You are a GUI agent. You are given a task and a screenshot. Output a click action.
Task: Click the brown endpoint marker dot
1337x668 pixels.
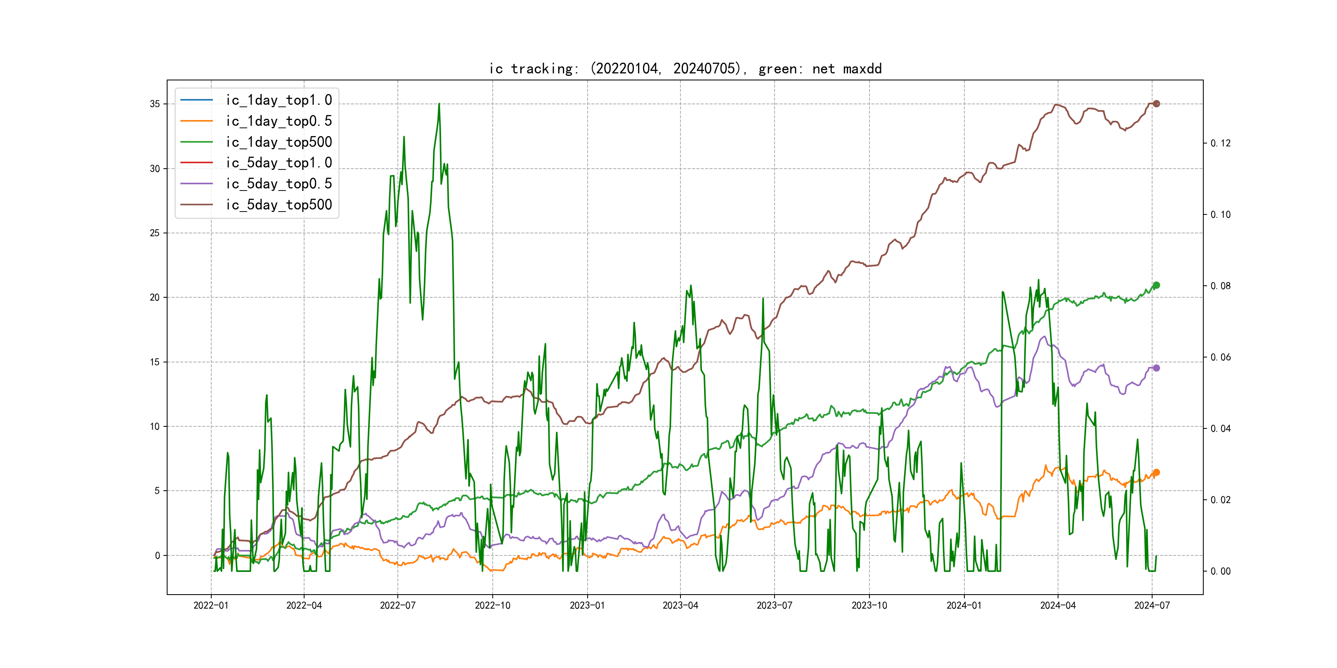click(1156, 104)
